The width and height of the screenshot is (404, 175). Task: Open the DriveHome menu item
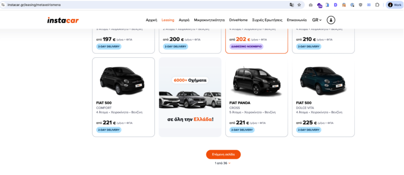pyautogui.click(x=238, y=20)
